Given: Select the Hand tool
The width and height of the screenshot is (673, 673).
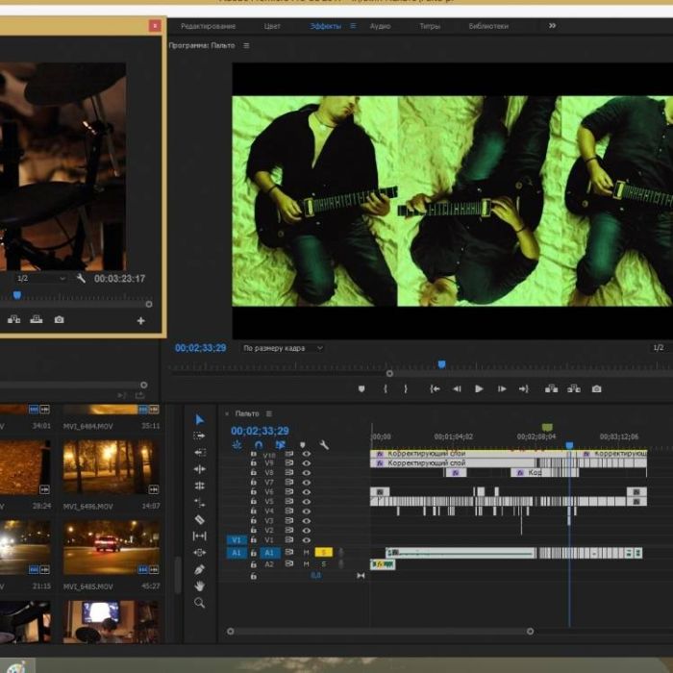Looking at the screenshot, I should pos(200,586).
